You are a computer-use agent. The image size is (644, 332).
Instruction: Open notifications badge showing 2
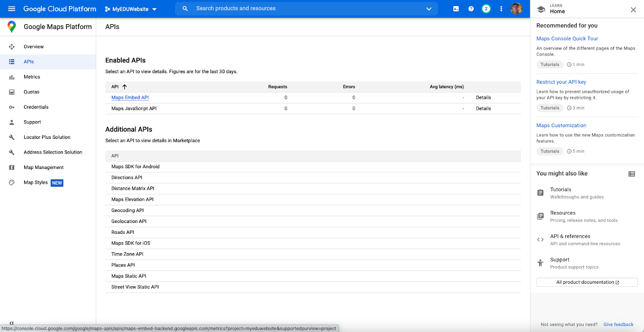tap(486, 9)
